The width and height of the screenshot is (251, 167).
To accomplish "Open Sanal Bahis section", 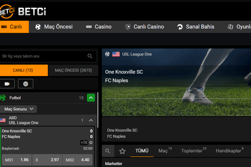I will 196,27.
